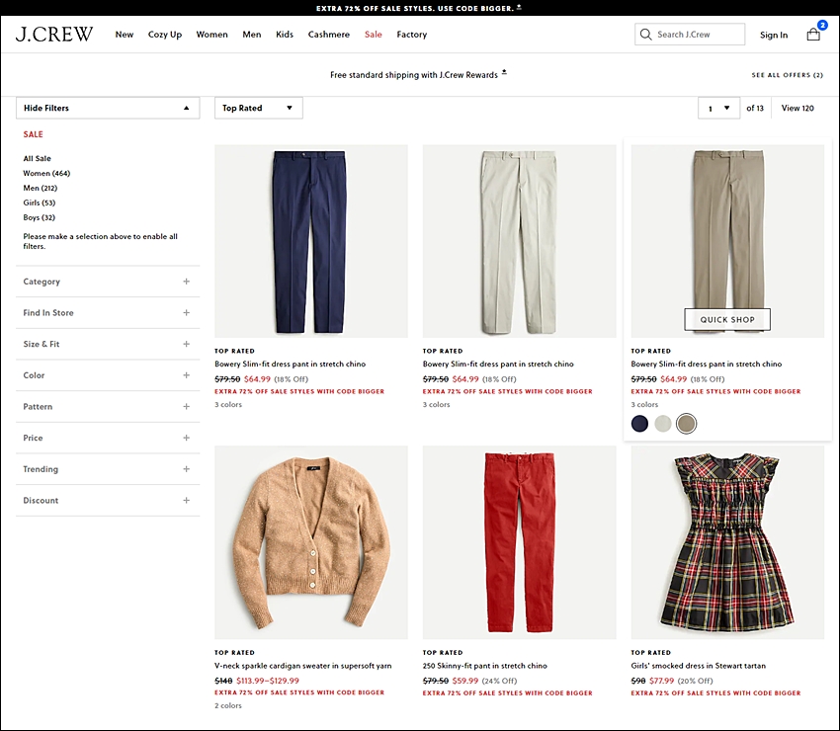Open the shopping bag icon
Screen dimensions: 840x731
[813, 35]
